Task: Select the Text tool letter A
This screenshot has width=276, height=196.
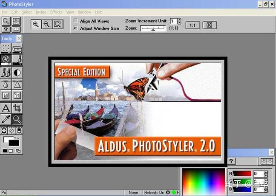Action: point(6,108)
